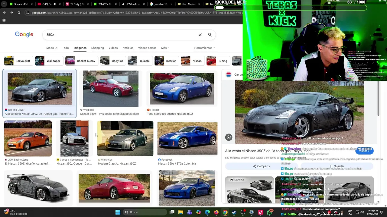The height and width of the screenshot is (217, 387).
Task: Open Flexicar Todo sobre los coches link
Action: click(170, 114)
